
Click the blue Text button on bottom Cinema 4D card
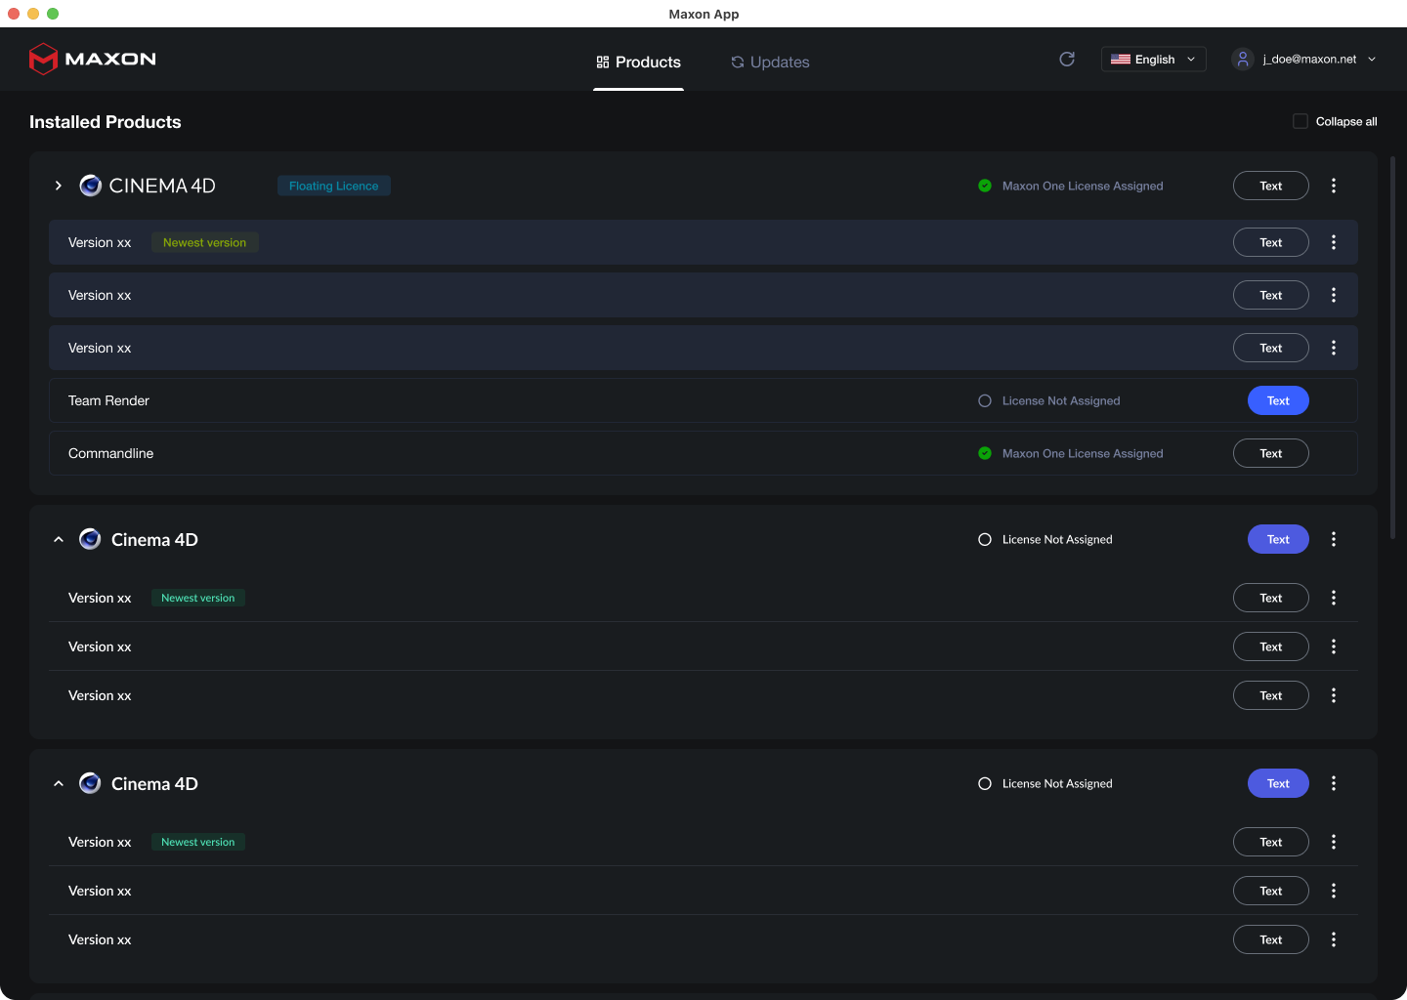(1278, 783)
